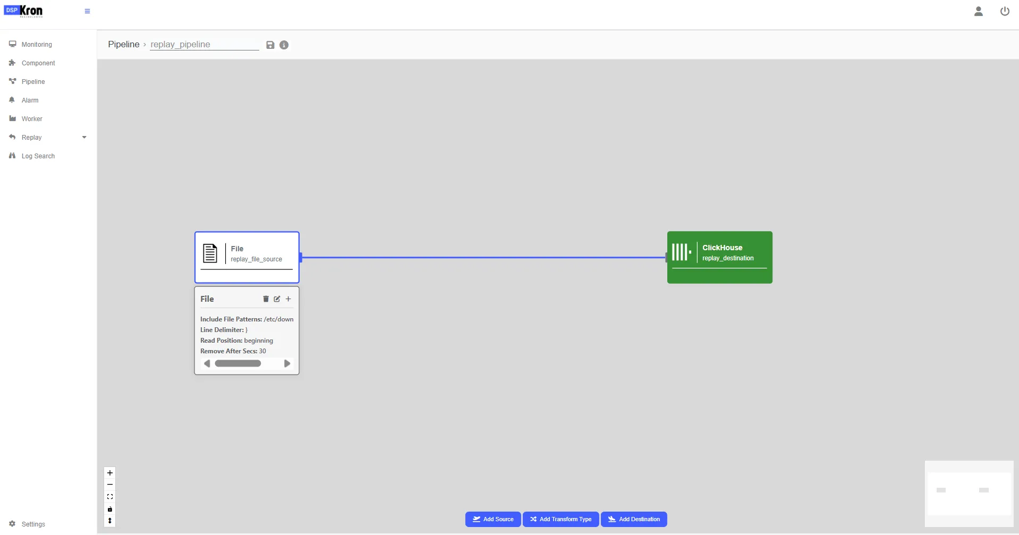Screen dimensions: 1019x535
Task: Click the Pipeline breadcrumb link
Action: tap(124, 45)
